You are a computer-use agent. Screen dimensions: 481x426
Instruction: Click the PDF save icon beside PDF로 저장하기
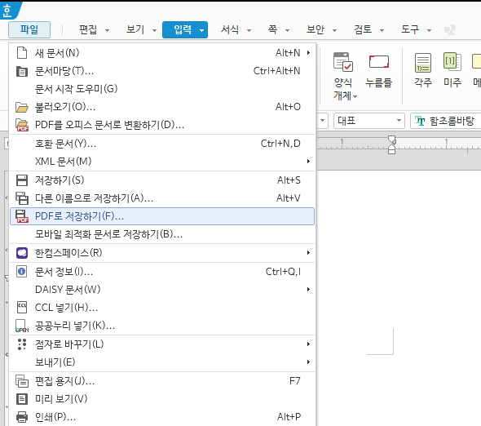pos(22,216)
